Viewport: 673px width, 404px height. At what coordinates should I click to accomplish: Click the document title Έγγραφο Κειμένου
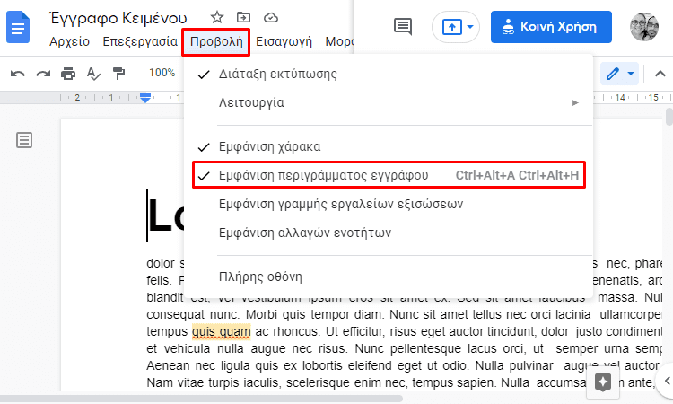click(118, 18)
